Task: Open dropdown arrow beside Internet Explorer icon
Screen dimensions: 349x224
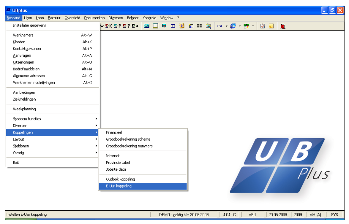Action: click(240, 26)
